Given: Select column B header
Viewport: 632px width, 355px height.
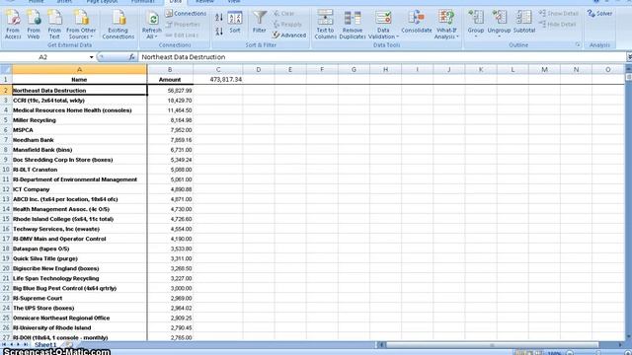Looking at the screenshot, I should coord(170,70).
